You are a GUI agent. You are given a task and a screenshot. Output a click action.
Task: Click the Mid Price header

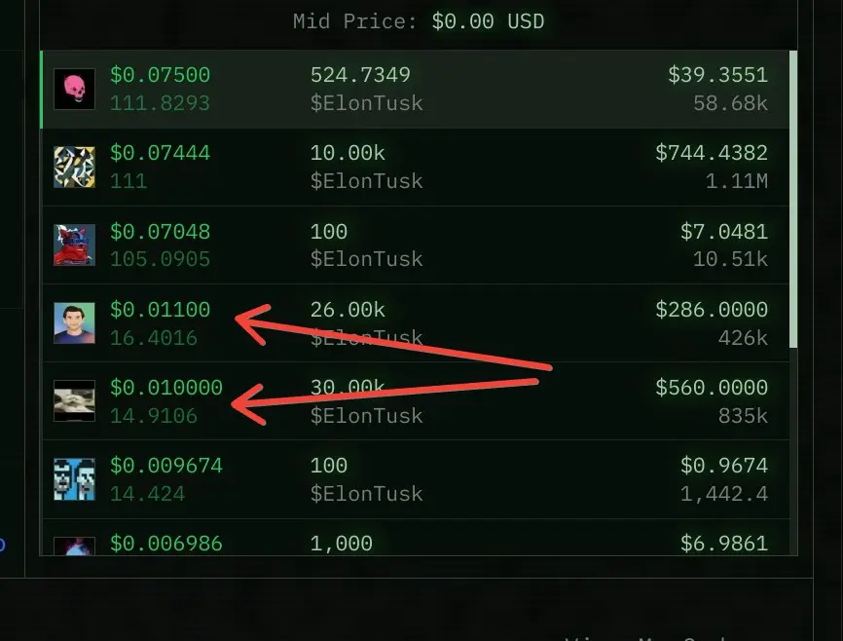click(419, 20)
